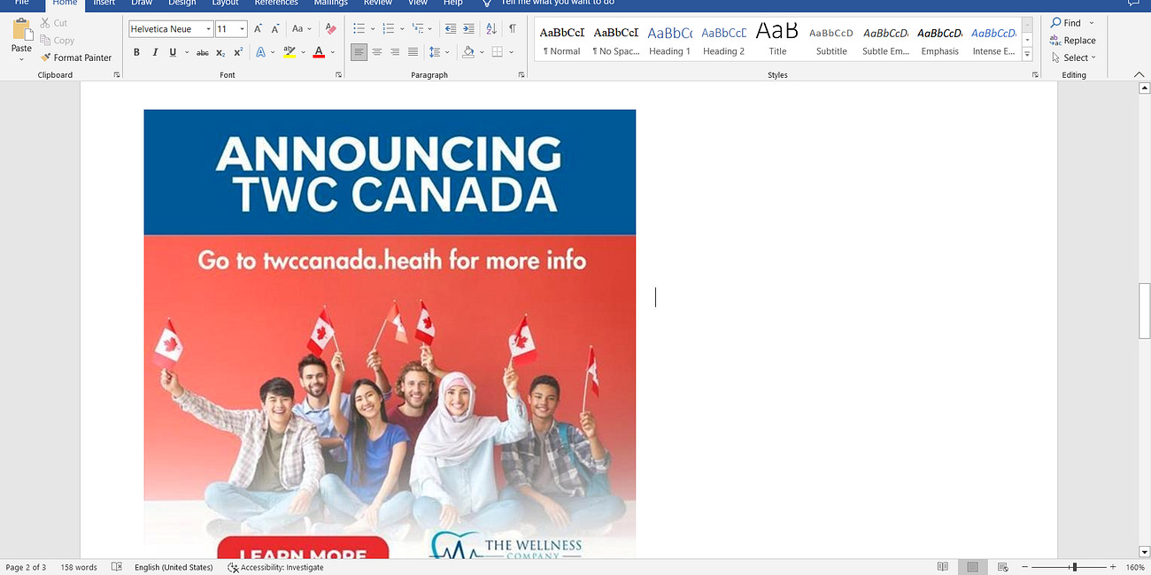Click Replace in the Editing group
The image size is (1151, 575).
pos(1072,40)
